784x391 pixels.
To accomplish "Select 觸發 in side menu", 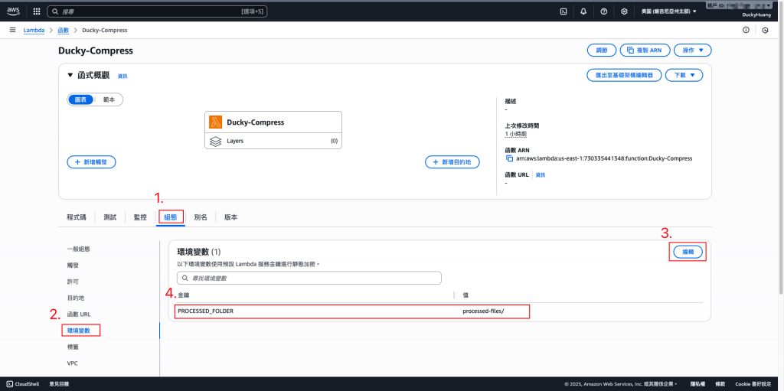I will click(73, 265).
